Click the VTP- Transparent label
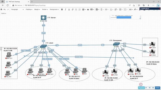161x90 pixels. pos(115,40)
